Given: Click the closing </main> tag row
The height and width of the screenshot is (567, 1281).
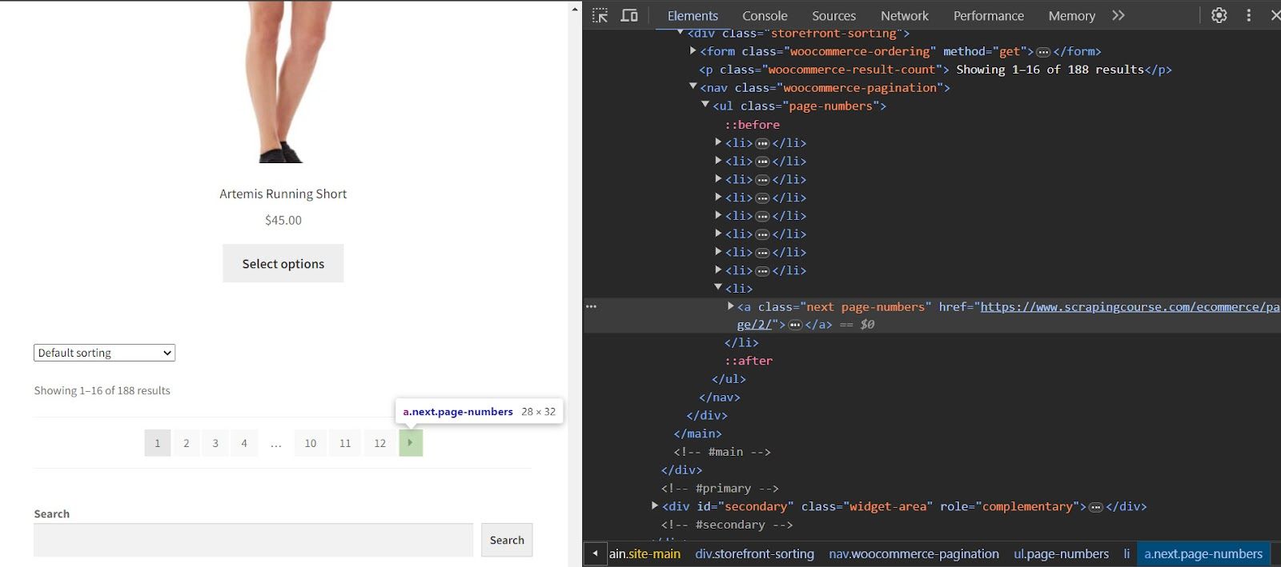Looking at the screenshot, I should (x=697, y=433).
